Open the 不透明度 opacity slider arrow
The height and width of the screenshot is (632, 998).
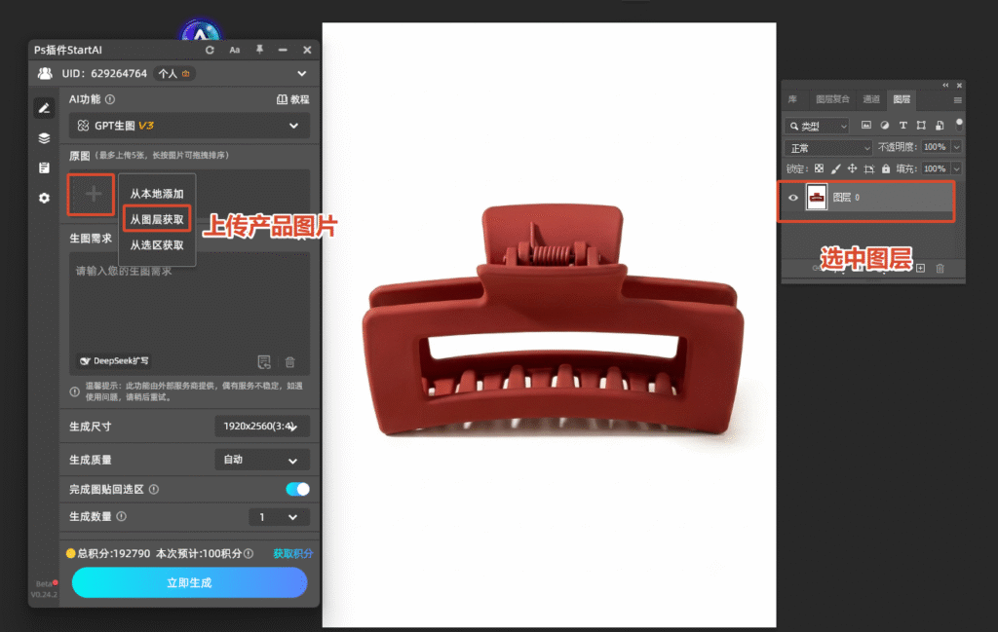[x=957, y=147]
